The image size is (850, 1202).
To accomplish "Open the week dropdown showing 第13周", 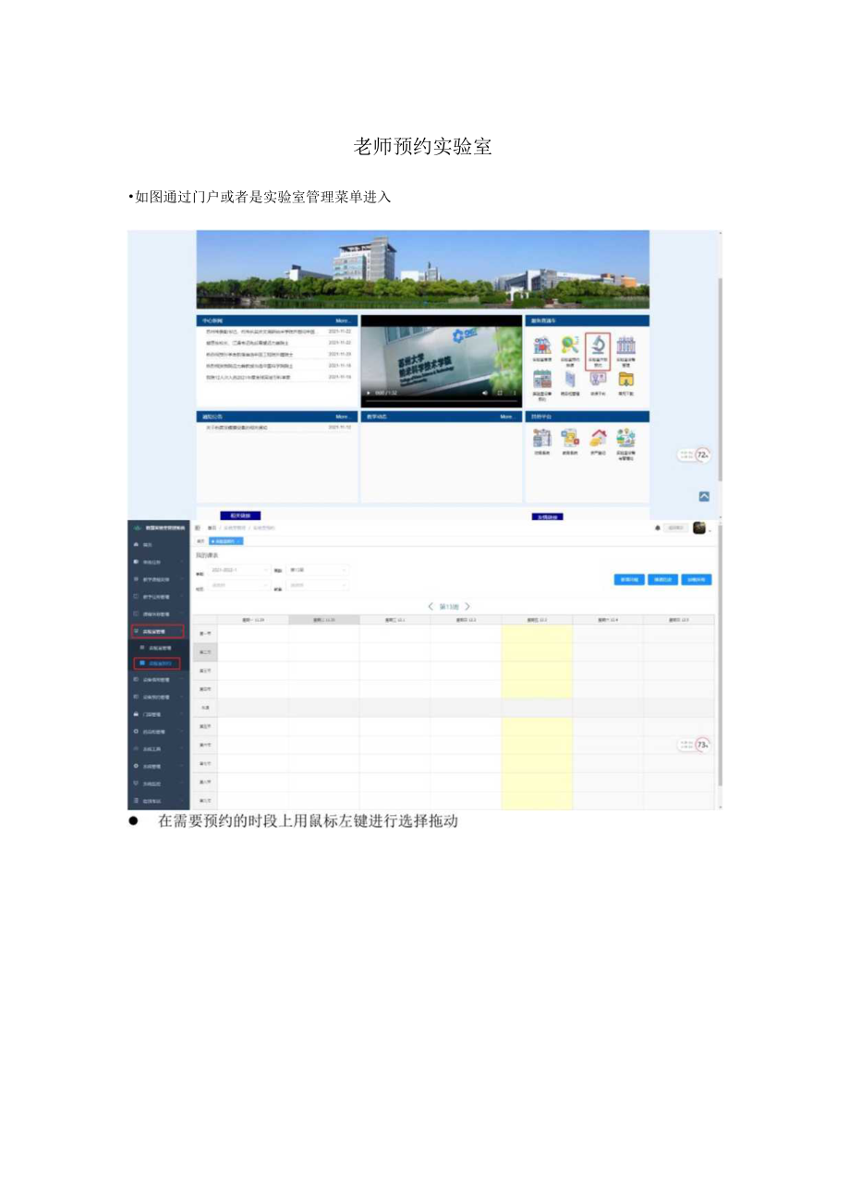I will (315, 568).
